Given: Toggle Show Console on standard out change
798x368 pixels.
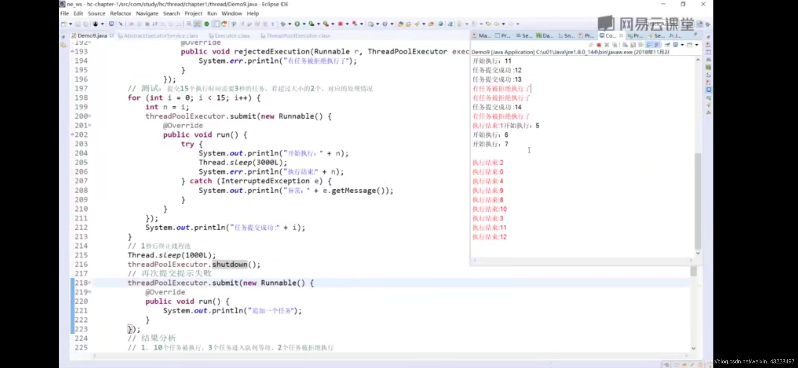Looking at the screenshot, I should click(x=649, y=45).
